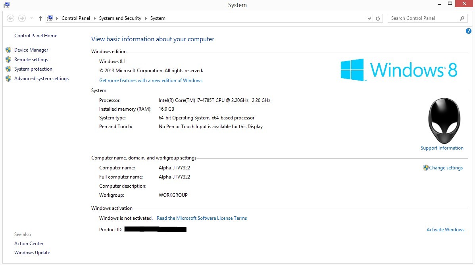Click Activate Windows

[445, 230]
